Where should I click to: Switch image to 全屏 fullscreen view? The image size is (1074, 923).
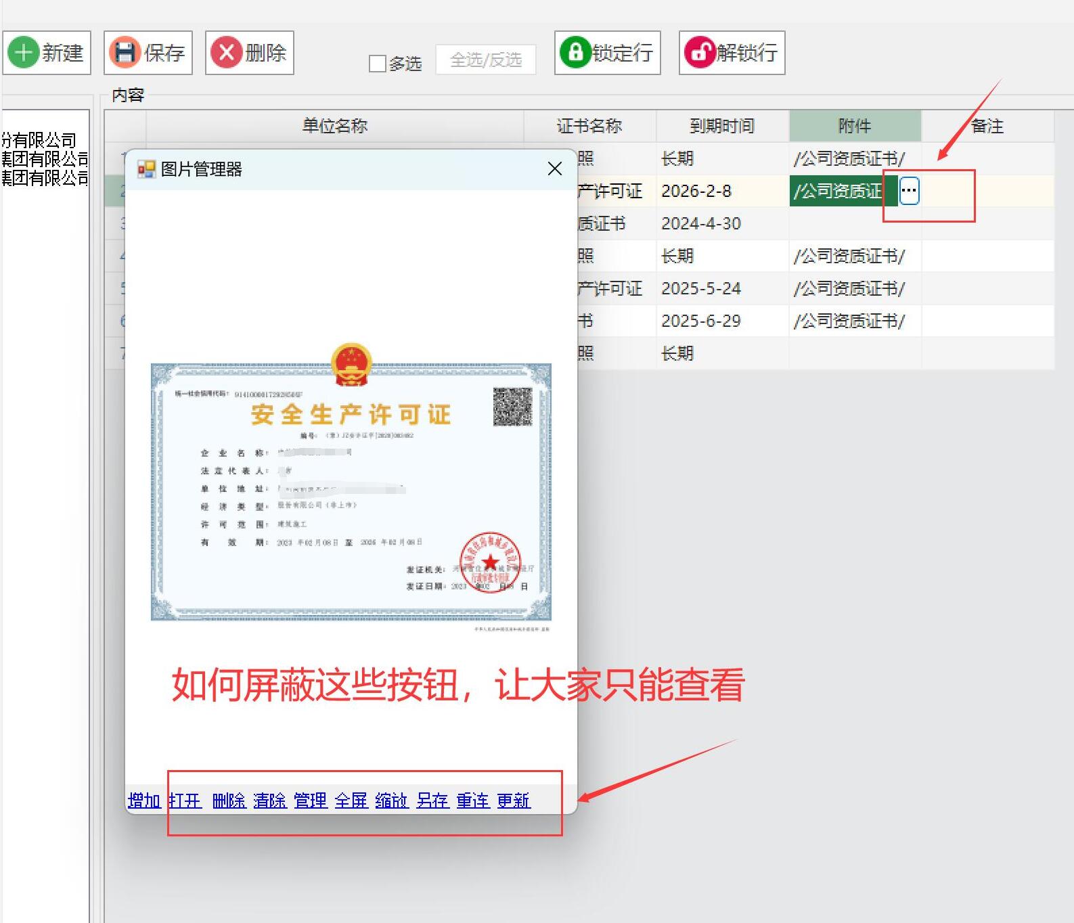pos(351,801)
